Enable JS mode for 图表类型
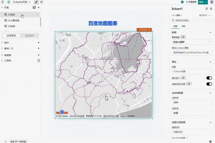The height and width of the screenshot is (143, 215). [x=183, y=37]
